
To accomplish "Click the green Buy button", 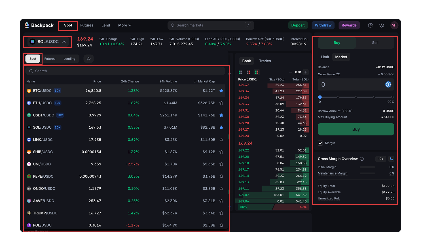I will pos(356,129).
